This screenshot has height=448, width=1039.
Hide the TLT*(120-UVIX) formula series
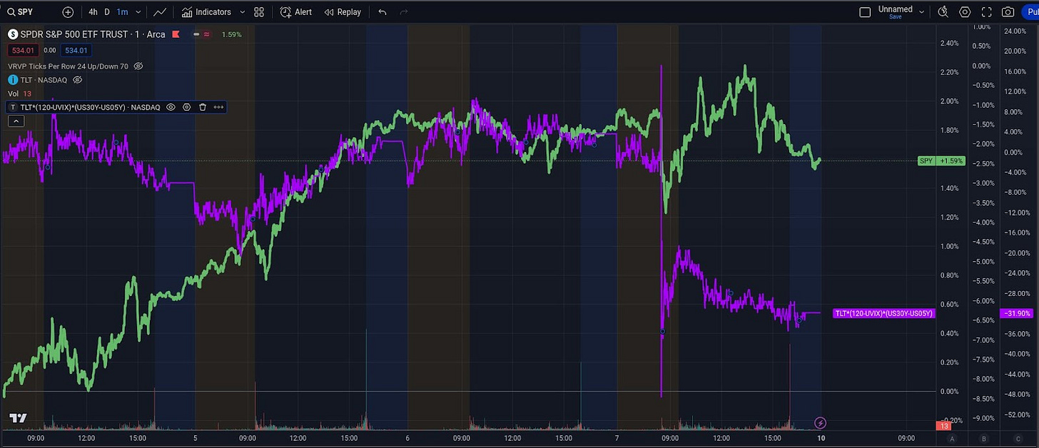[x=171, y=107]
